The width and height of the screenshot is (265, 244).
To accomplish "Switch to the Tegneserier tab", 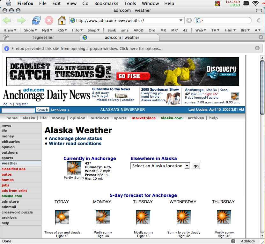I will (43, 37).
